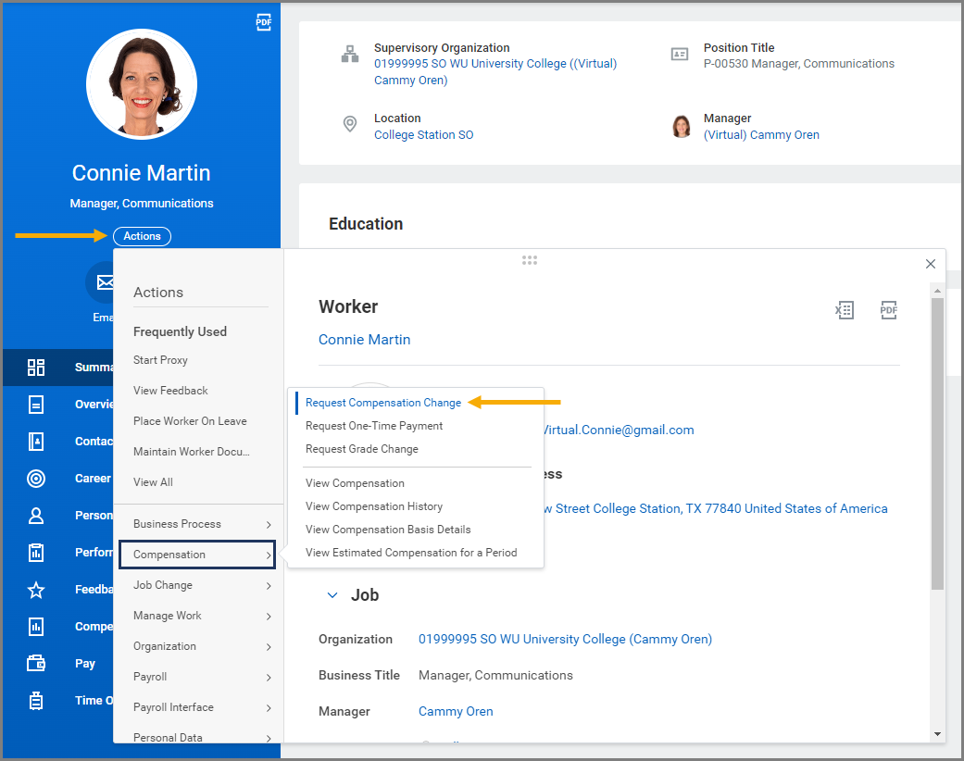Open the Summary sidebar icon
Viewport: 964px width, 761px height.
pos(36,368)
